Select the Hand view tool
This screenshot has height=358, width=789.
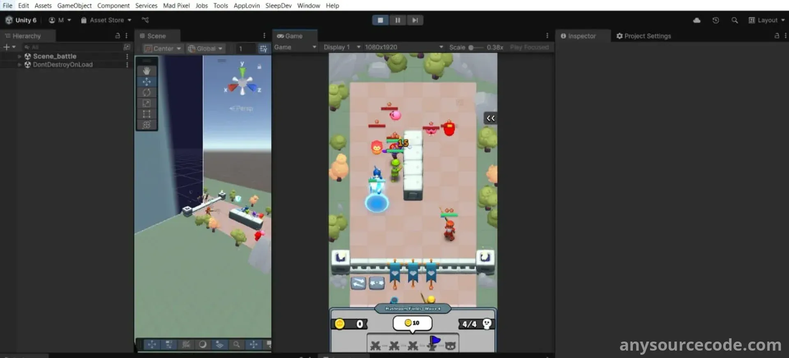[147, 71]
